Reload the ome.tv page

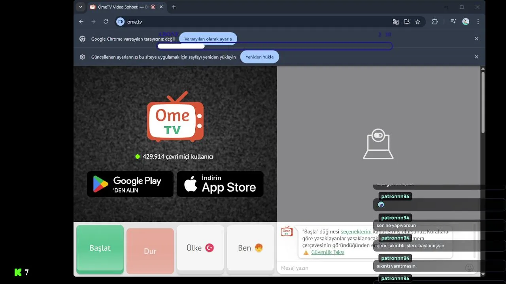[x=106, y=22]
